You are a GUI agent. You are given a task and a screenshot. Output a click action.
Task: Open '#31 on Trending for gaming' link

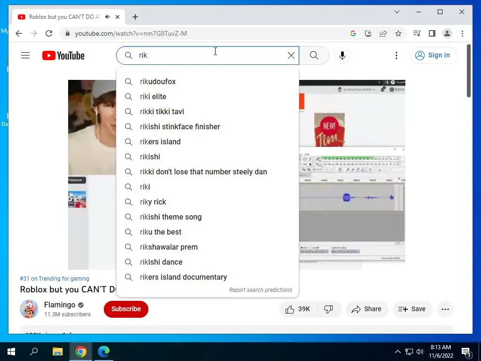point(54,278)
